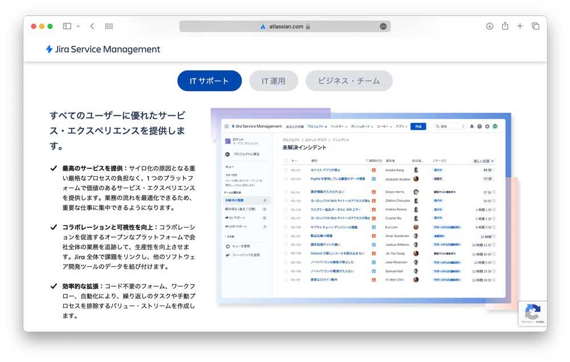Screen dimensions: 570x362
Task: Open a new Safari tab with plus
Action: pos(520,26)
